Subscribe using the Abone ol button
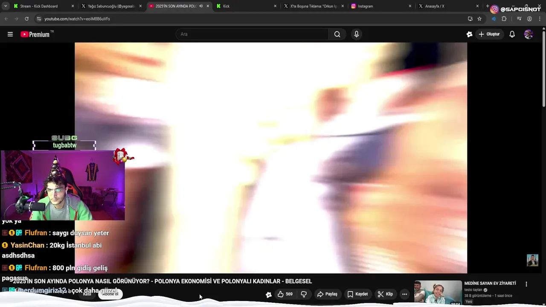546x307 pixels. (110, 294)
